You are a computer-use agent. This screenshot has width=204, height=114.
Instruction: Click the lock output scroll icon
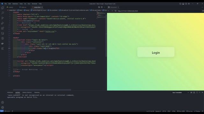tap(194, 92)
